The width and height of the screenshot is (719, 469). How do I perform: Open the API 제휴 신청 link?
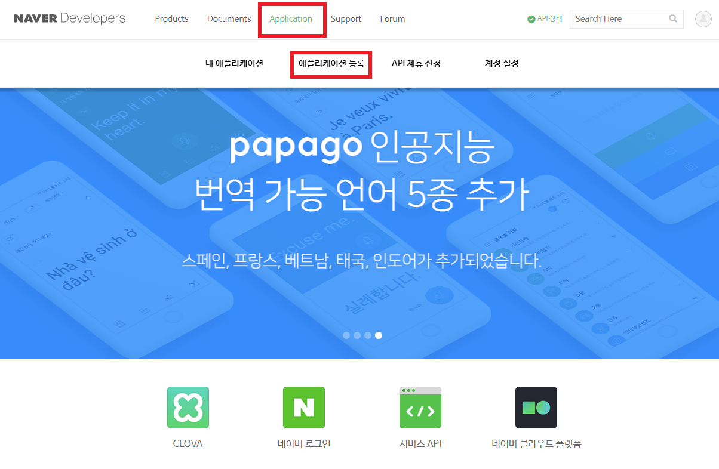416,63
